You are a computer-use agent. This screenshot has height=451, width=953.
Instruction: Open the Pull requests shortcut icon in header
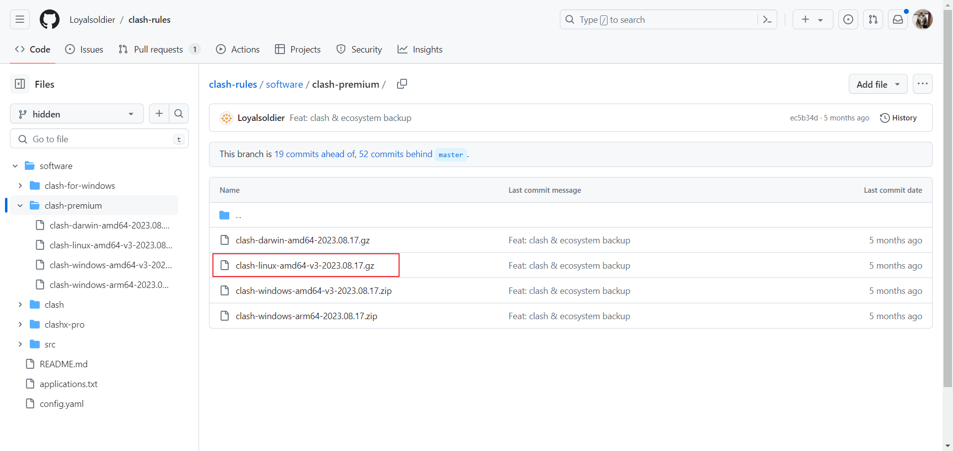click(873, 19)
